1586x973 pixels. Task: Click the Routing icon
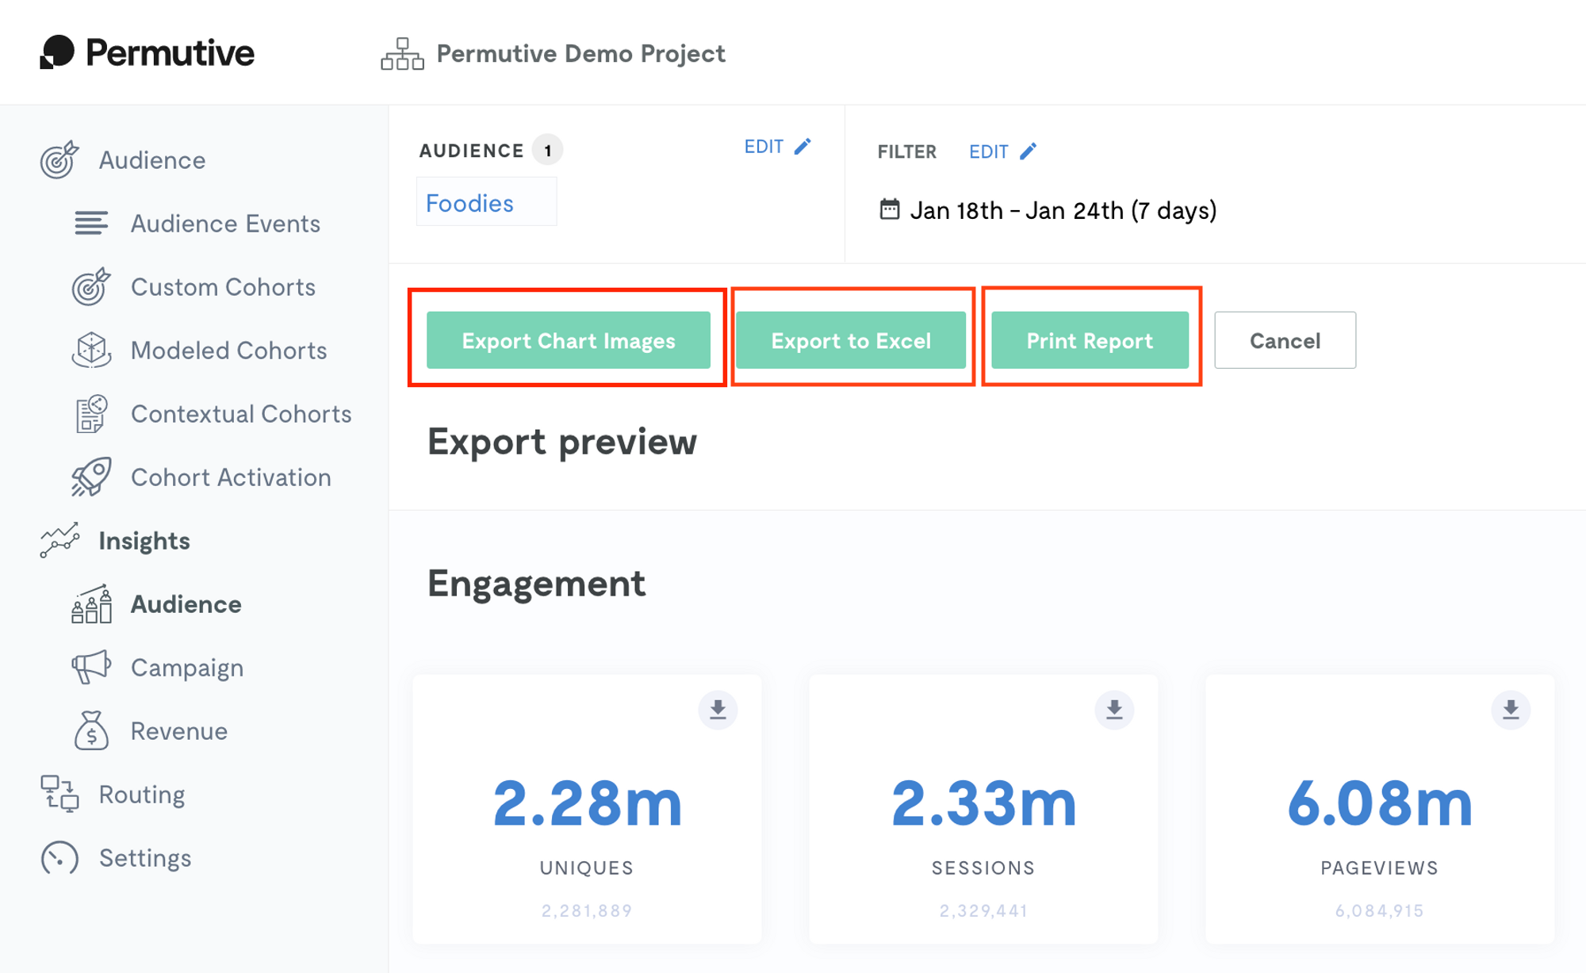[59, 794]
